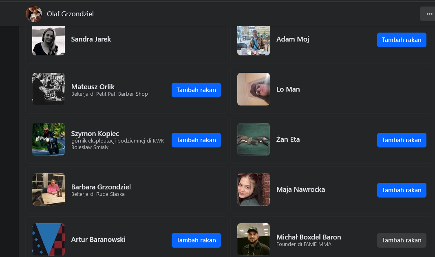The height and width of the screenshot is (257, 435).
Task: Click Michał Boxdel Baron's profile photo
Action: pos(254,239)
